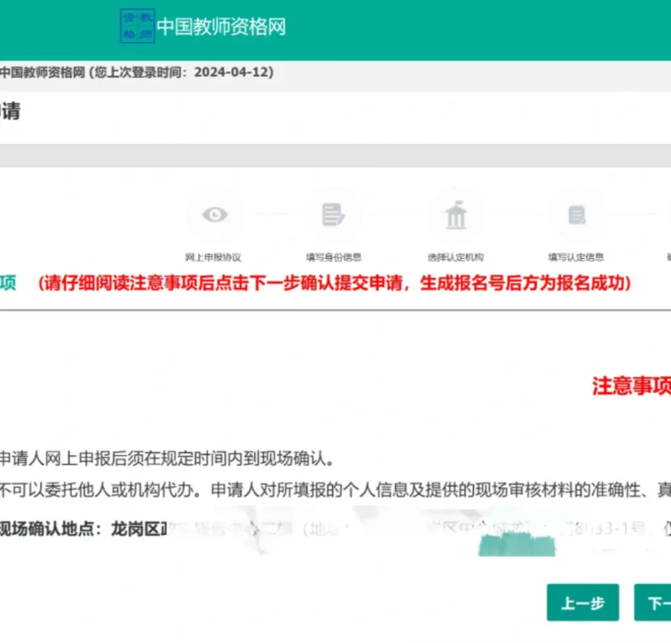Click the 现场确认地点 龙岗区 address line
This screenshot has width=671, height=643.
pyautogui.click(x=85, y=529)
